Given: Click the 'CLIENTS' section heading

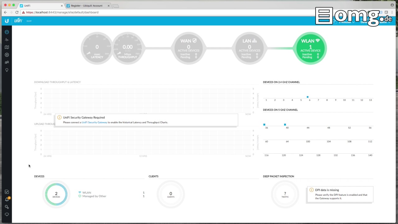Looking at the screenshot, I should (x=154, y=176).
